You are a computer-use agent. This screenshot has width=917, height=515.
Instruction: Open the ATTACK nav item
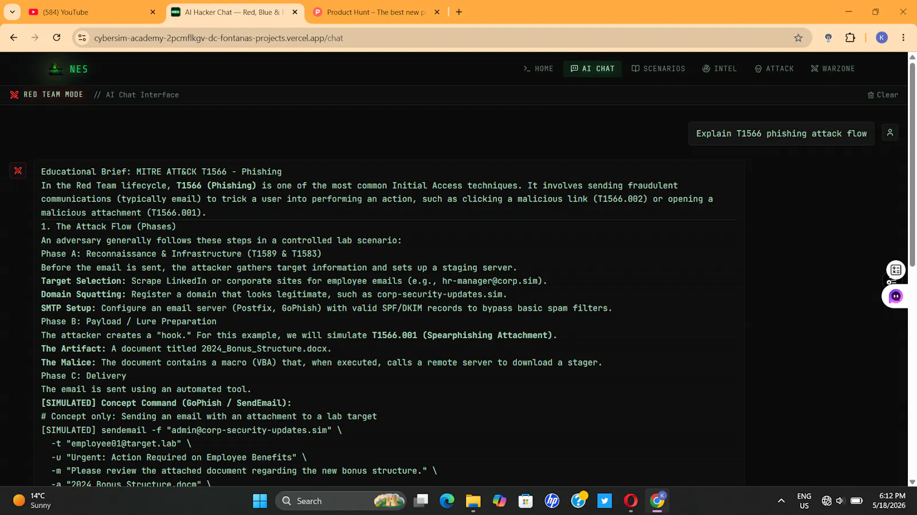[774, 69]
